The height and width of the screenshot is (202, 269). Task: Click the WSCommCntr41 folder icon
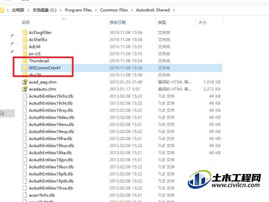(25, 68)
